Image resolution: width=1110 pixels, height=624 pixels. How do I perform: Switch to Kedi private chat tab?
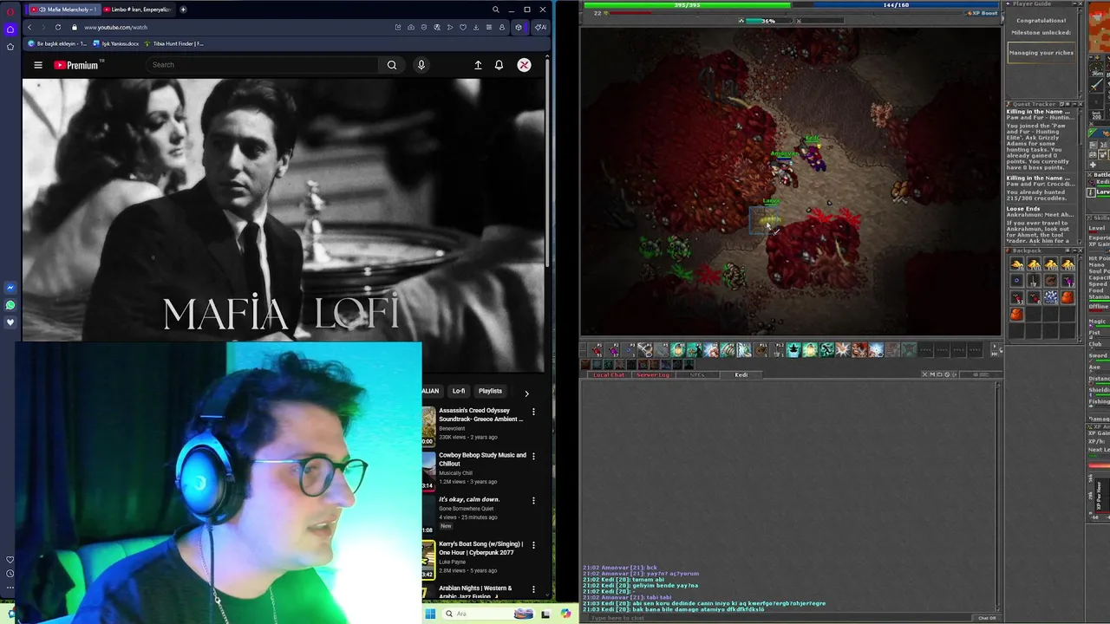click(x=741, y=375)
